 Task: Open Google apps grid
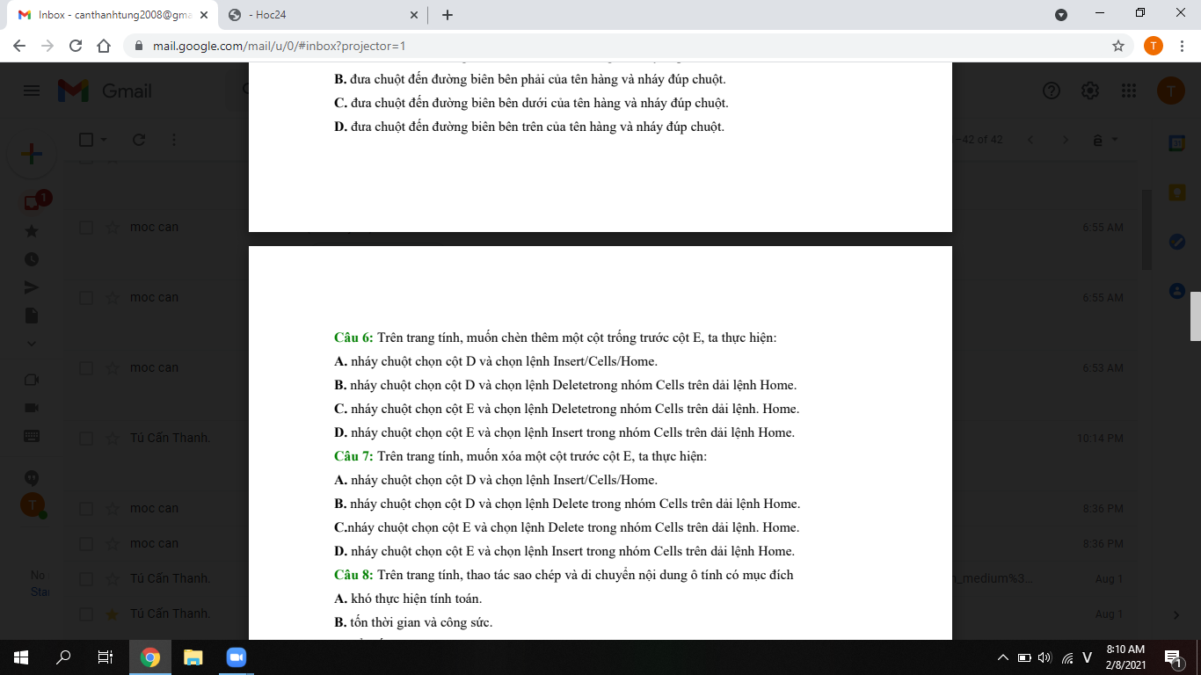(1130, 91)
